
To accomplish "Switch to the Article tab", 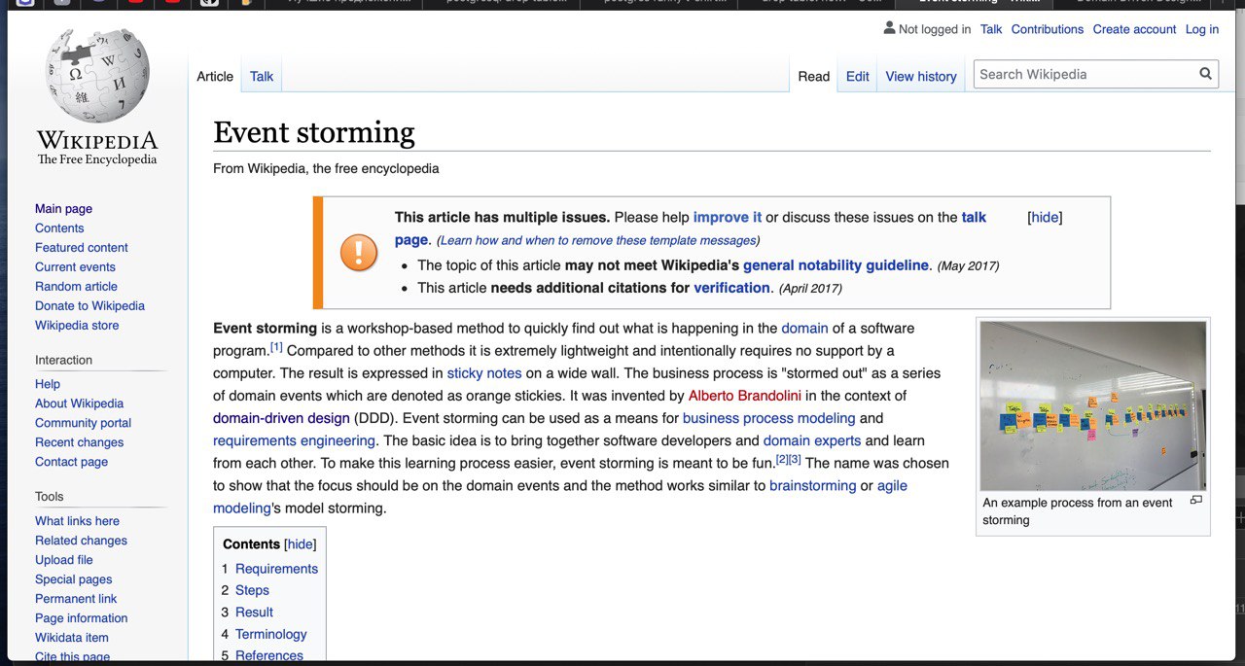I will click(x=215, y=76).
